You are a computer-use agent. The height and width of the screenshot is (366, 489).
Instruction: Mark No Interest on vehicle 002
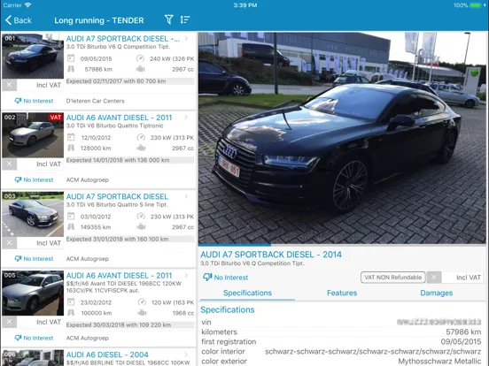click(x=34, y=179)
